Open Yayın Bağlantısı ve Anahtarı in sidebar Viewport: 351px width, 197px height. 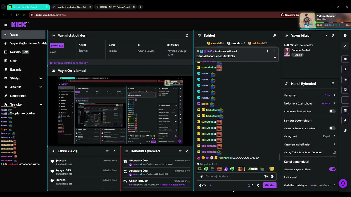[23, 43]
